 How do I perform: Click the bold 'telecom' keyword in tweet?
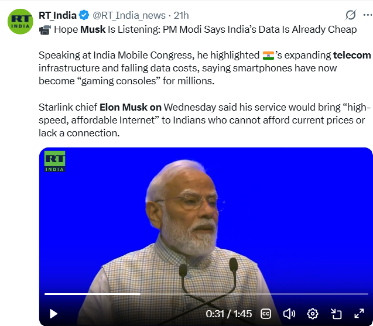[x=352, y=55]
